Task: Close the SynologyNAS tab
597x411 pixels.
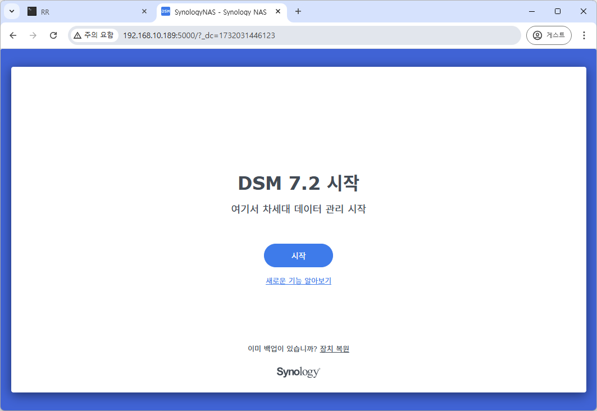Action: point(278,11)
